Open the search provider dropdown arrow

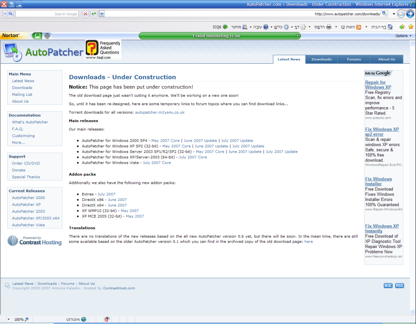click(5, 13)
